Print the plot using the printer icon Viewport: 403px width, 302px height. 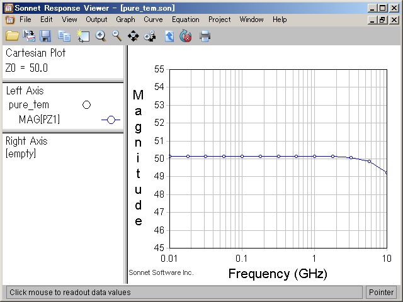click(x=205, y=36)
